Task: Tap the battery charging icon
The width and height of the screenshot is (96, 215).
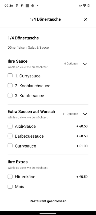Action: pyautogui.click(x=89, y=5)
